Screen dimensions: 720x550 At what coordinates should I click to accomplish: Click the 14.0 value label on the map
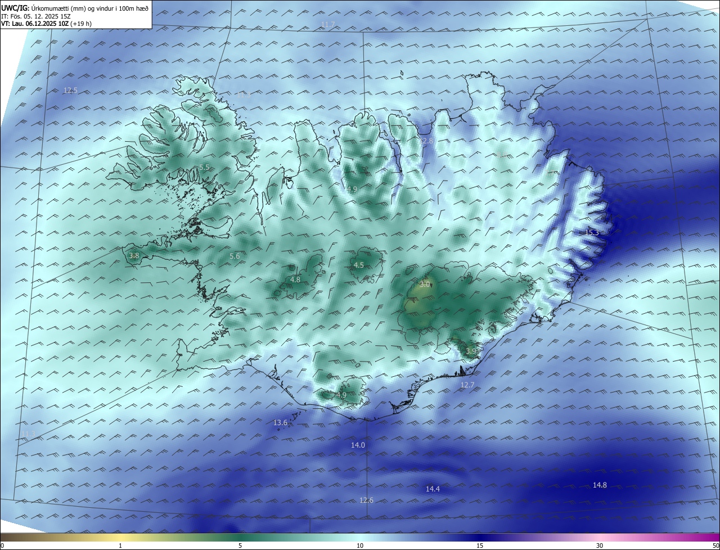tap(358, 445)
